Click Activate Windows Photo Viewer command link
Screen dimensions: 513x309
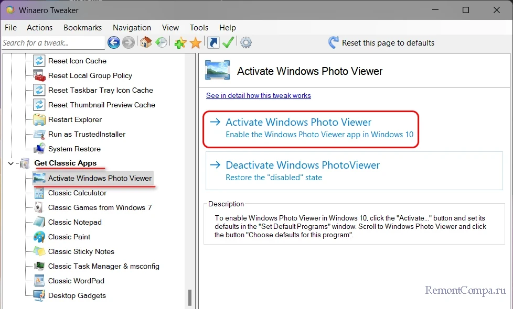pos(311,129)
